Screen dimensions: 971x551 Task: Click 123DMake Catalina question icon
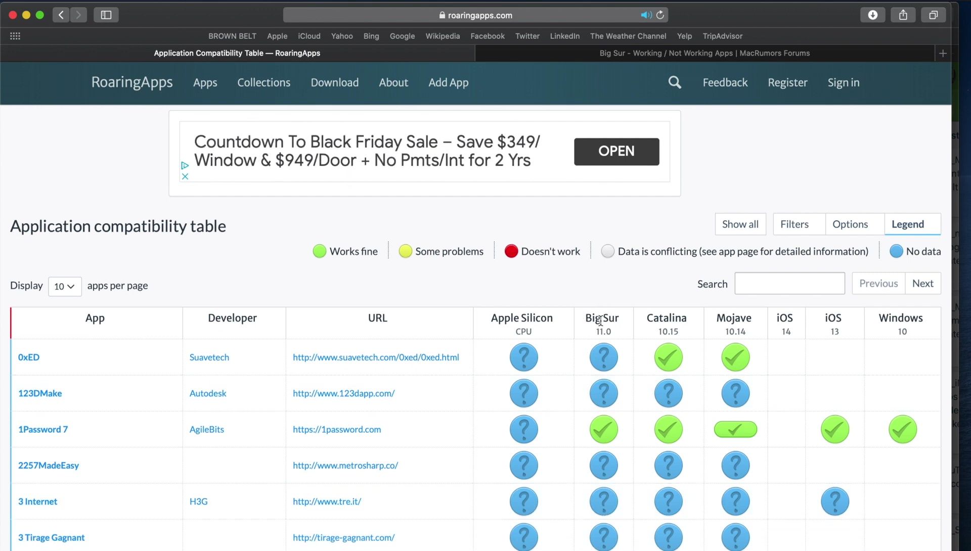click(668, 393)
